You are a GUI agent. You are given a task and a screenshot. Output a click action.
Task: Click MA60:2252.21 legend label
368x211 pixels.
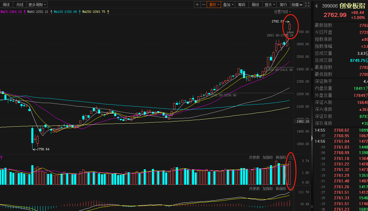coord(38,12)
